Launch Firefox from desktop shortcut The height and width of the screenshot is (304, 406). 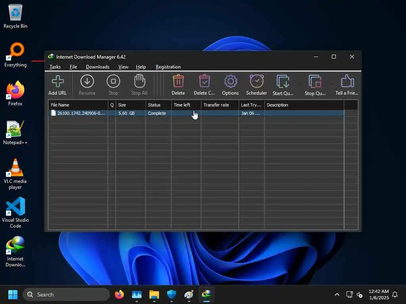click(15, 93)
